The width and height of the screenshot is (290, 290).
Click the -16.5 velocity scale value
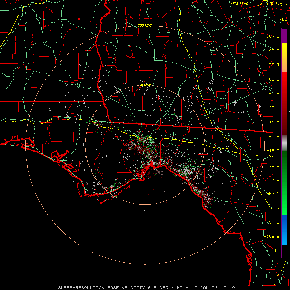[273, 151]
